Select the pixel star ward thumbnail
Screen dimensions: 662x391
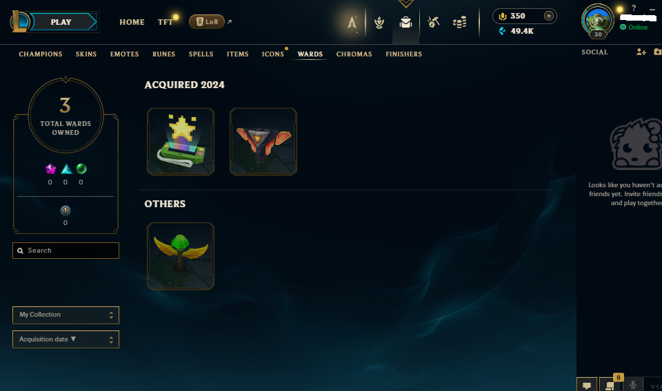(181, 142)
